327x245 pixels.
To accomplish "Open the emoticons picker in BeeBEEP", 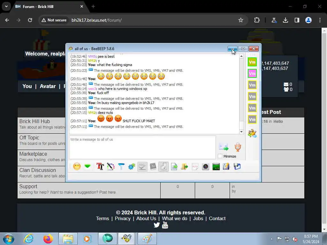I will tap(77, 167).
